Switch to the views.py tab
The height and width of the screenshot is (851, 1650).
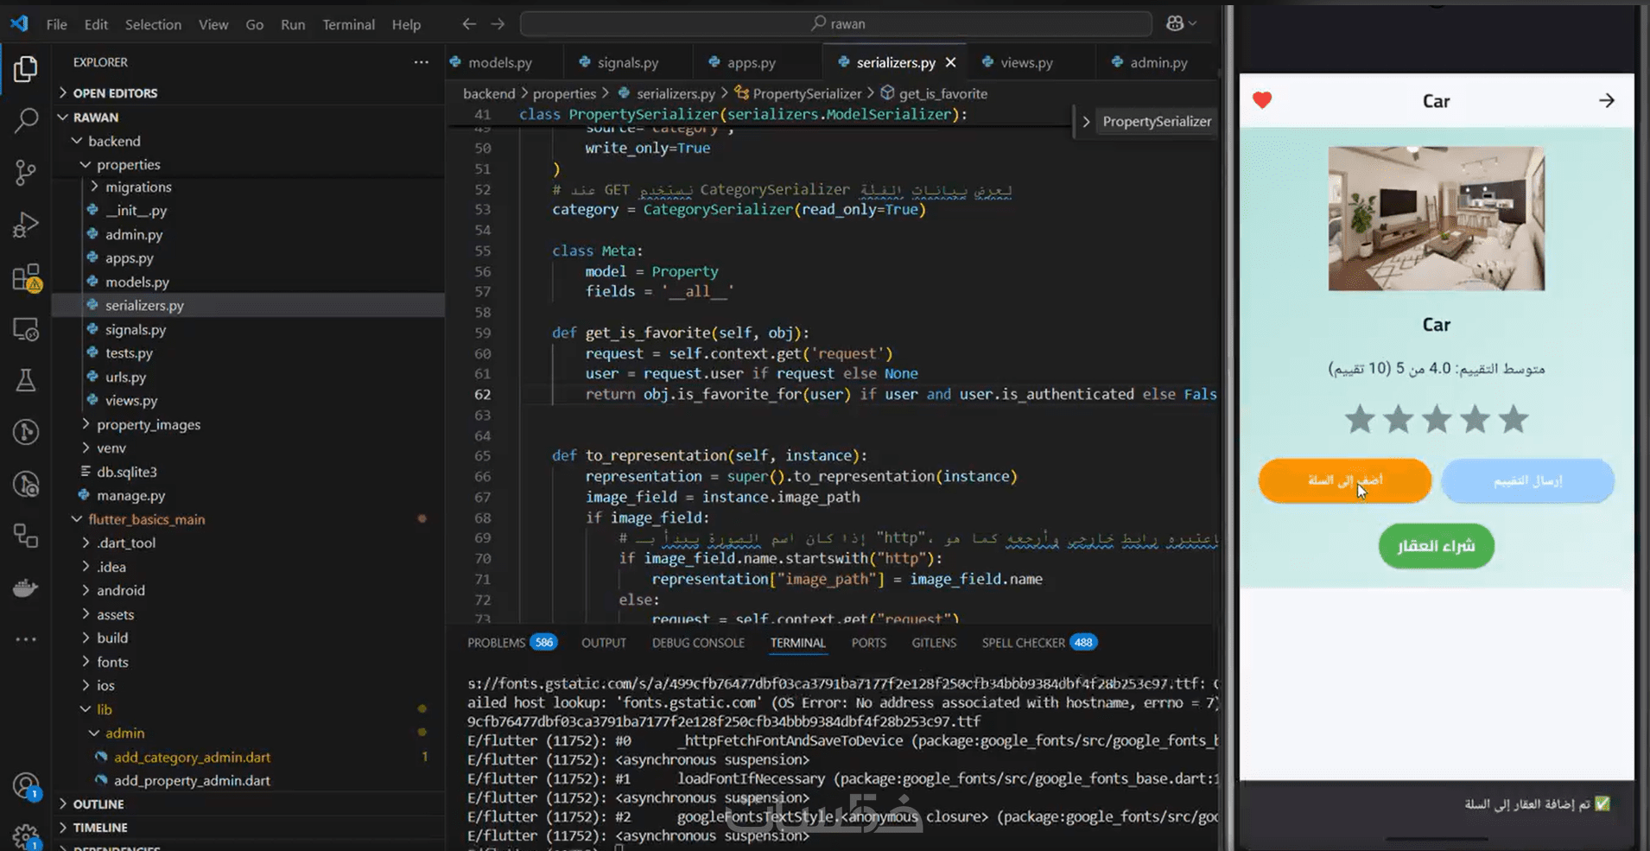point(1025,62)
